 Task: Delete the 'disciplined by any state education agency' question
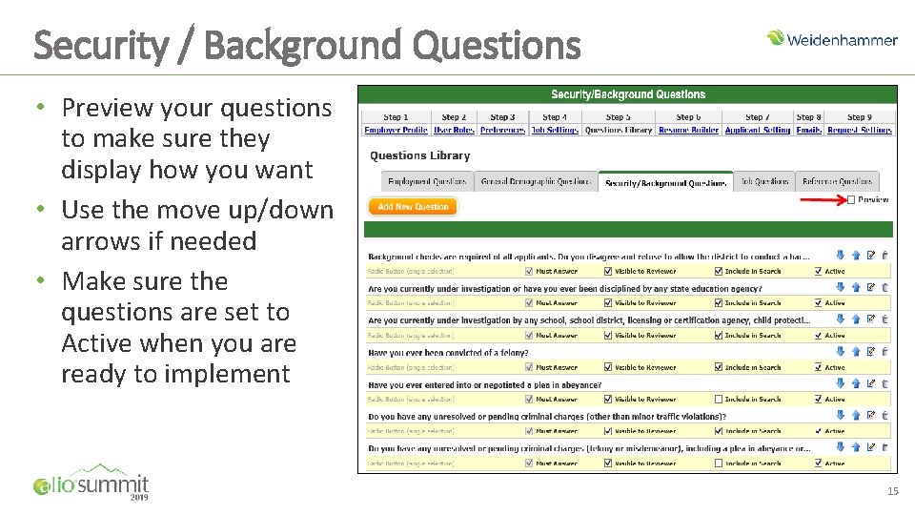(x=884, y=287)
